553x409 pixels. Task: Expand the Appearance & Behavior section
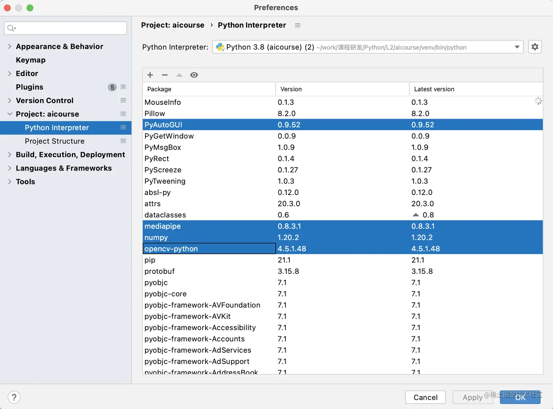[10, 46]
